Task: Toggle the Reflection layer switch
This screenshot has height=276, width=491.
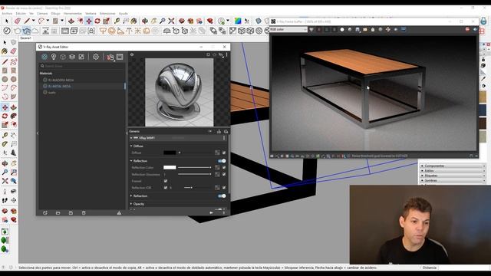Action: tap(222, 161)
